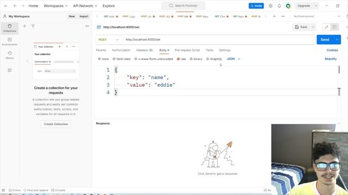This screenshot has height=195, width=348.
Task: Open the comments icon beside pencil
Action: click(334, 27)
